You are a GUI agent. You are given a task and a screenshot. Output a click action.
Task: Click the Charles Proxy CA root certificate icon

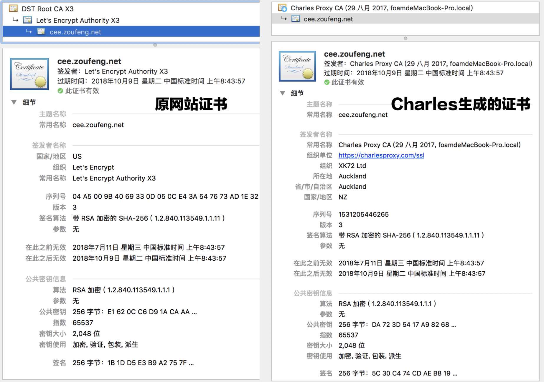pyautogui.click(x=282, y=8)
